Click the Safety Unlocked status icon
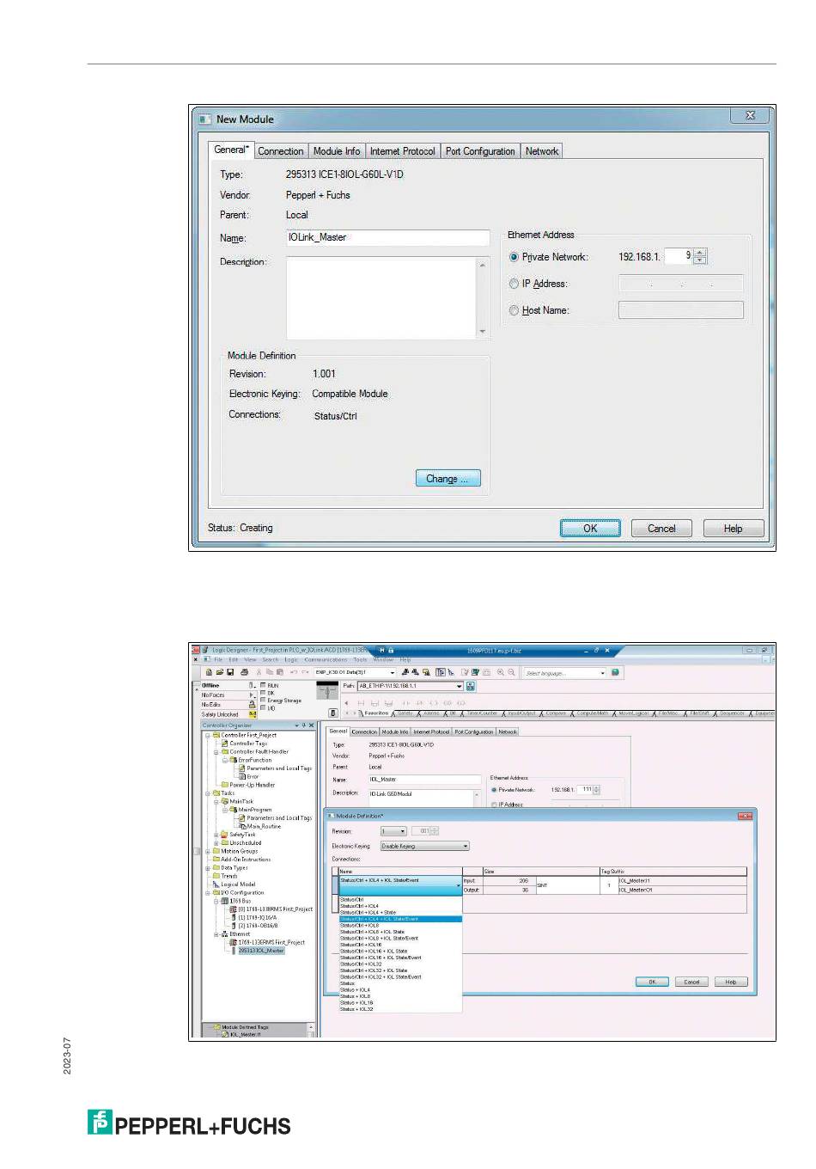Screen dimensions: 816x1169 coord(253,714)
